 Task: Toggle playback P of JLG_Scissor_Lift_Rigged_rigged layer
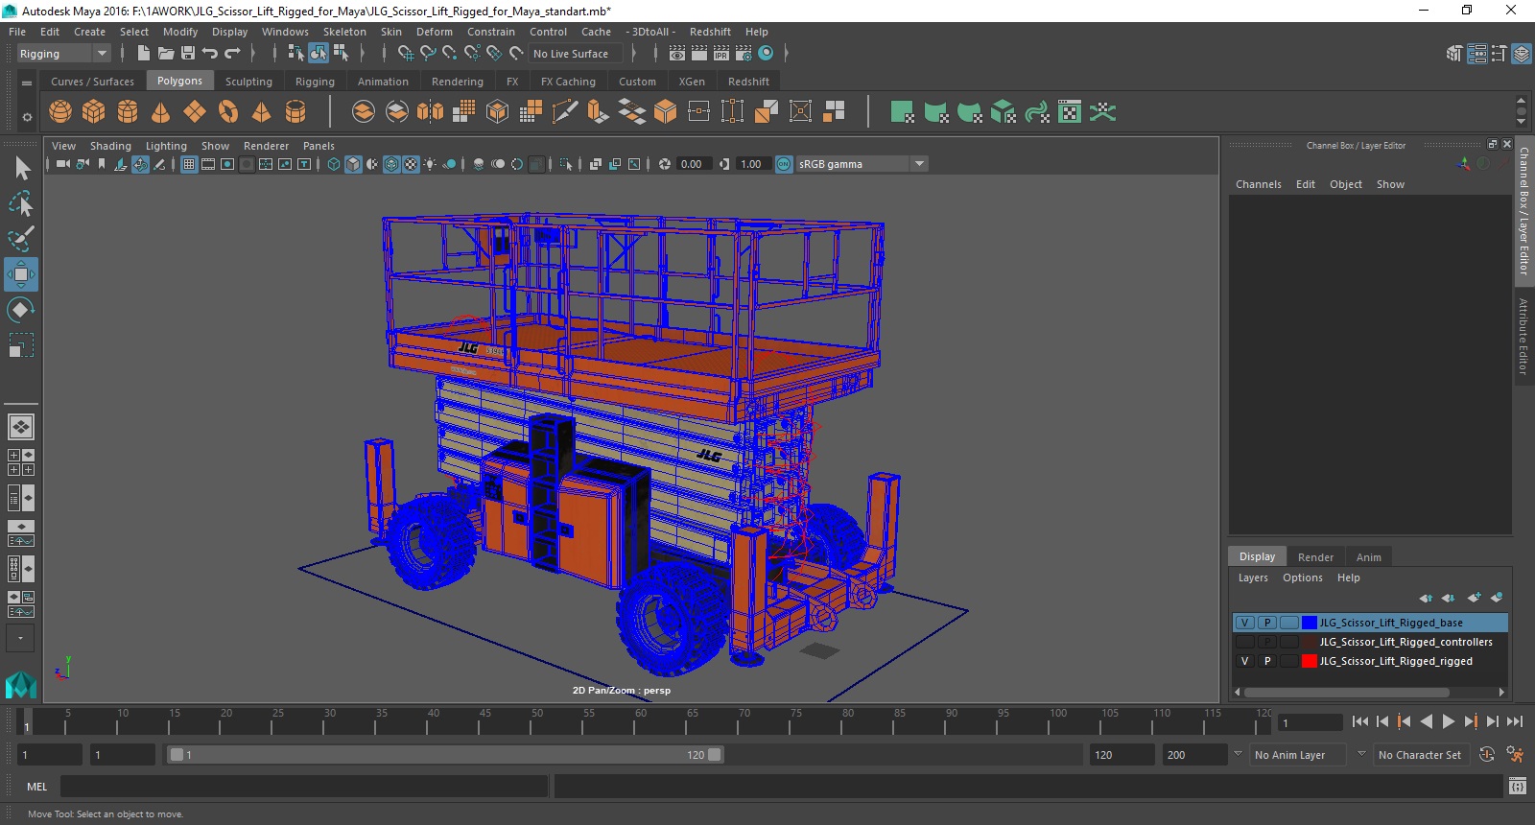click(x=1267, y=661)
